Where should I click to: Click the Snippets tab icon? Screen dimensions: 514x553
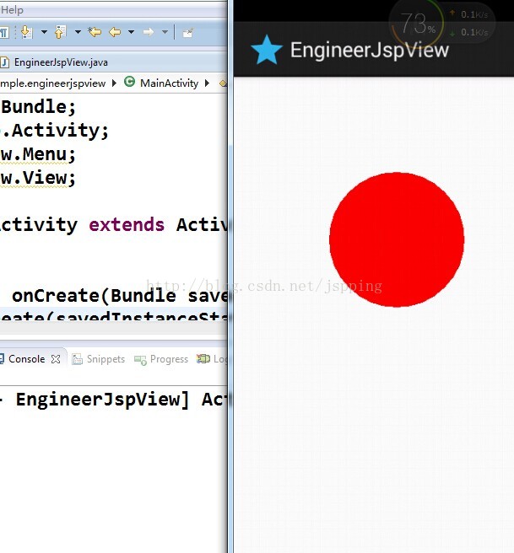coord(77,359)
